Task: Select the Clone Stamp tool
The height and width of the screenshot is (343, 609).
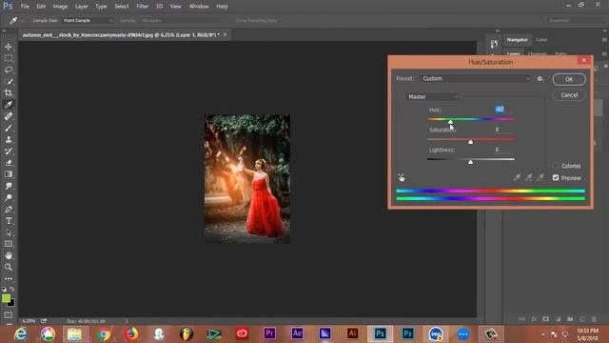Action: click(x=9, y=140)
